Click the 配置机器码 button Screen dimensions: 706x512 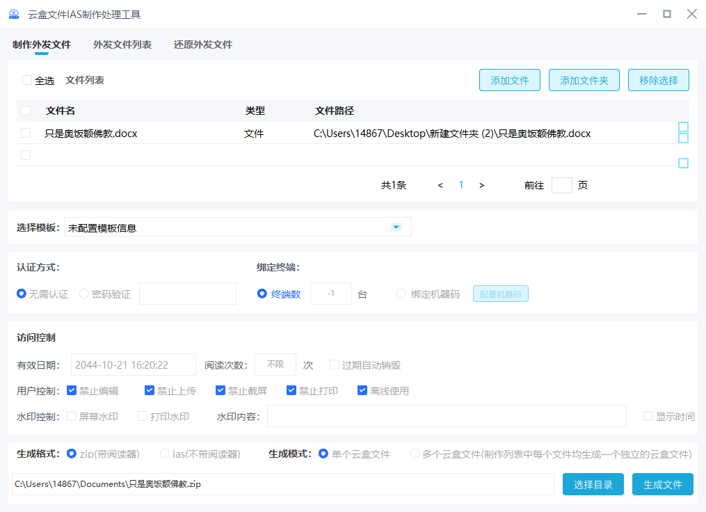click(500, 294)
